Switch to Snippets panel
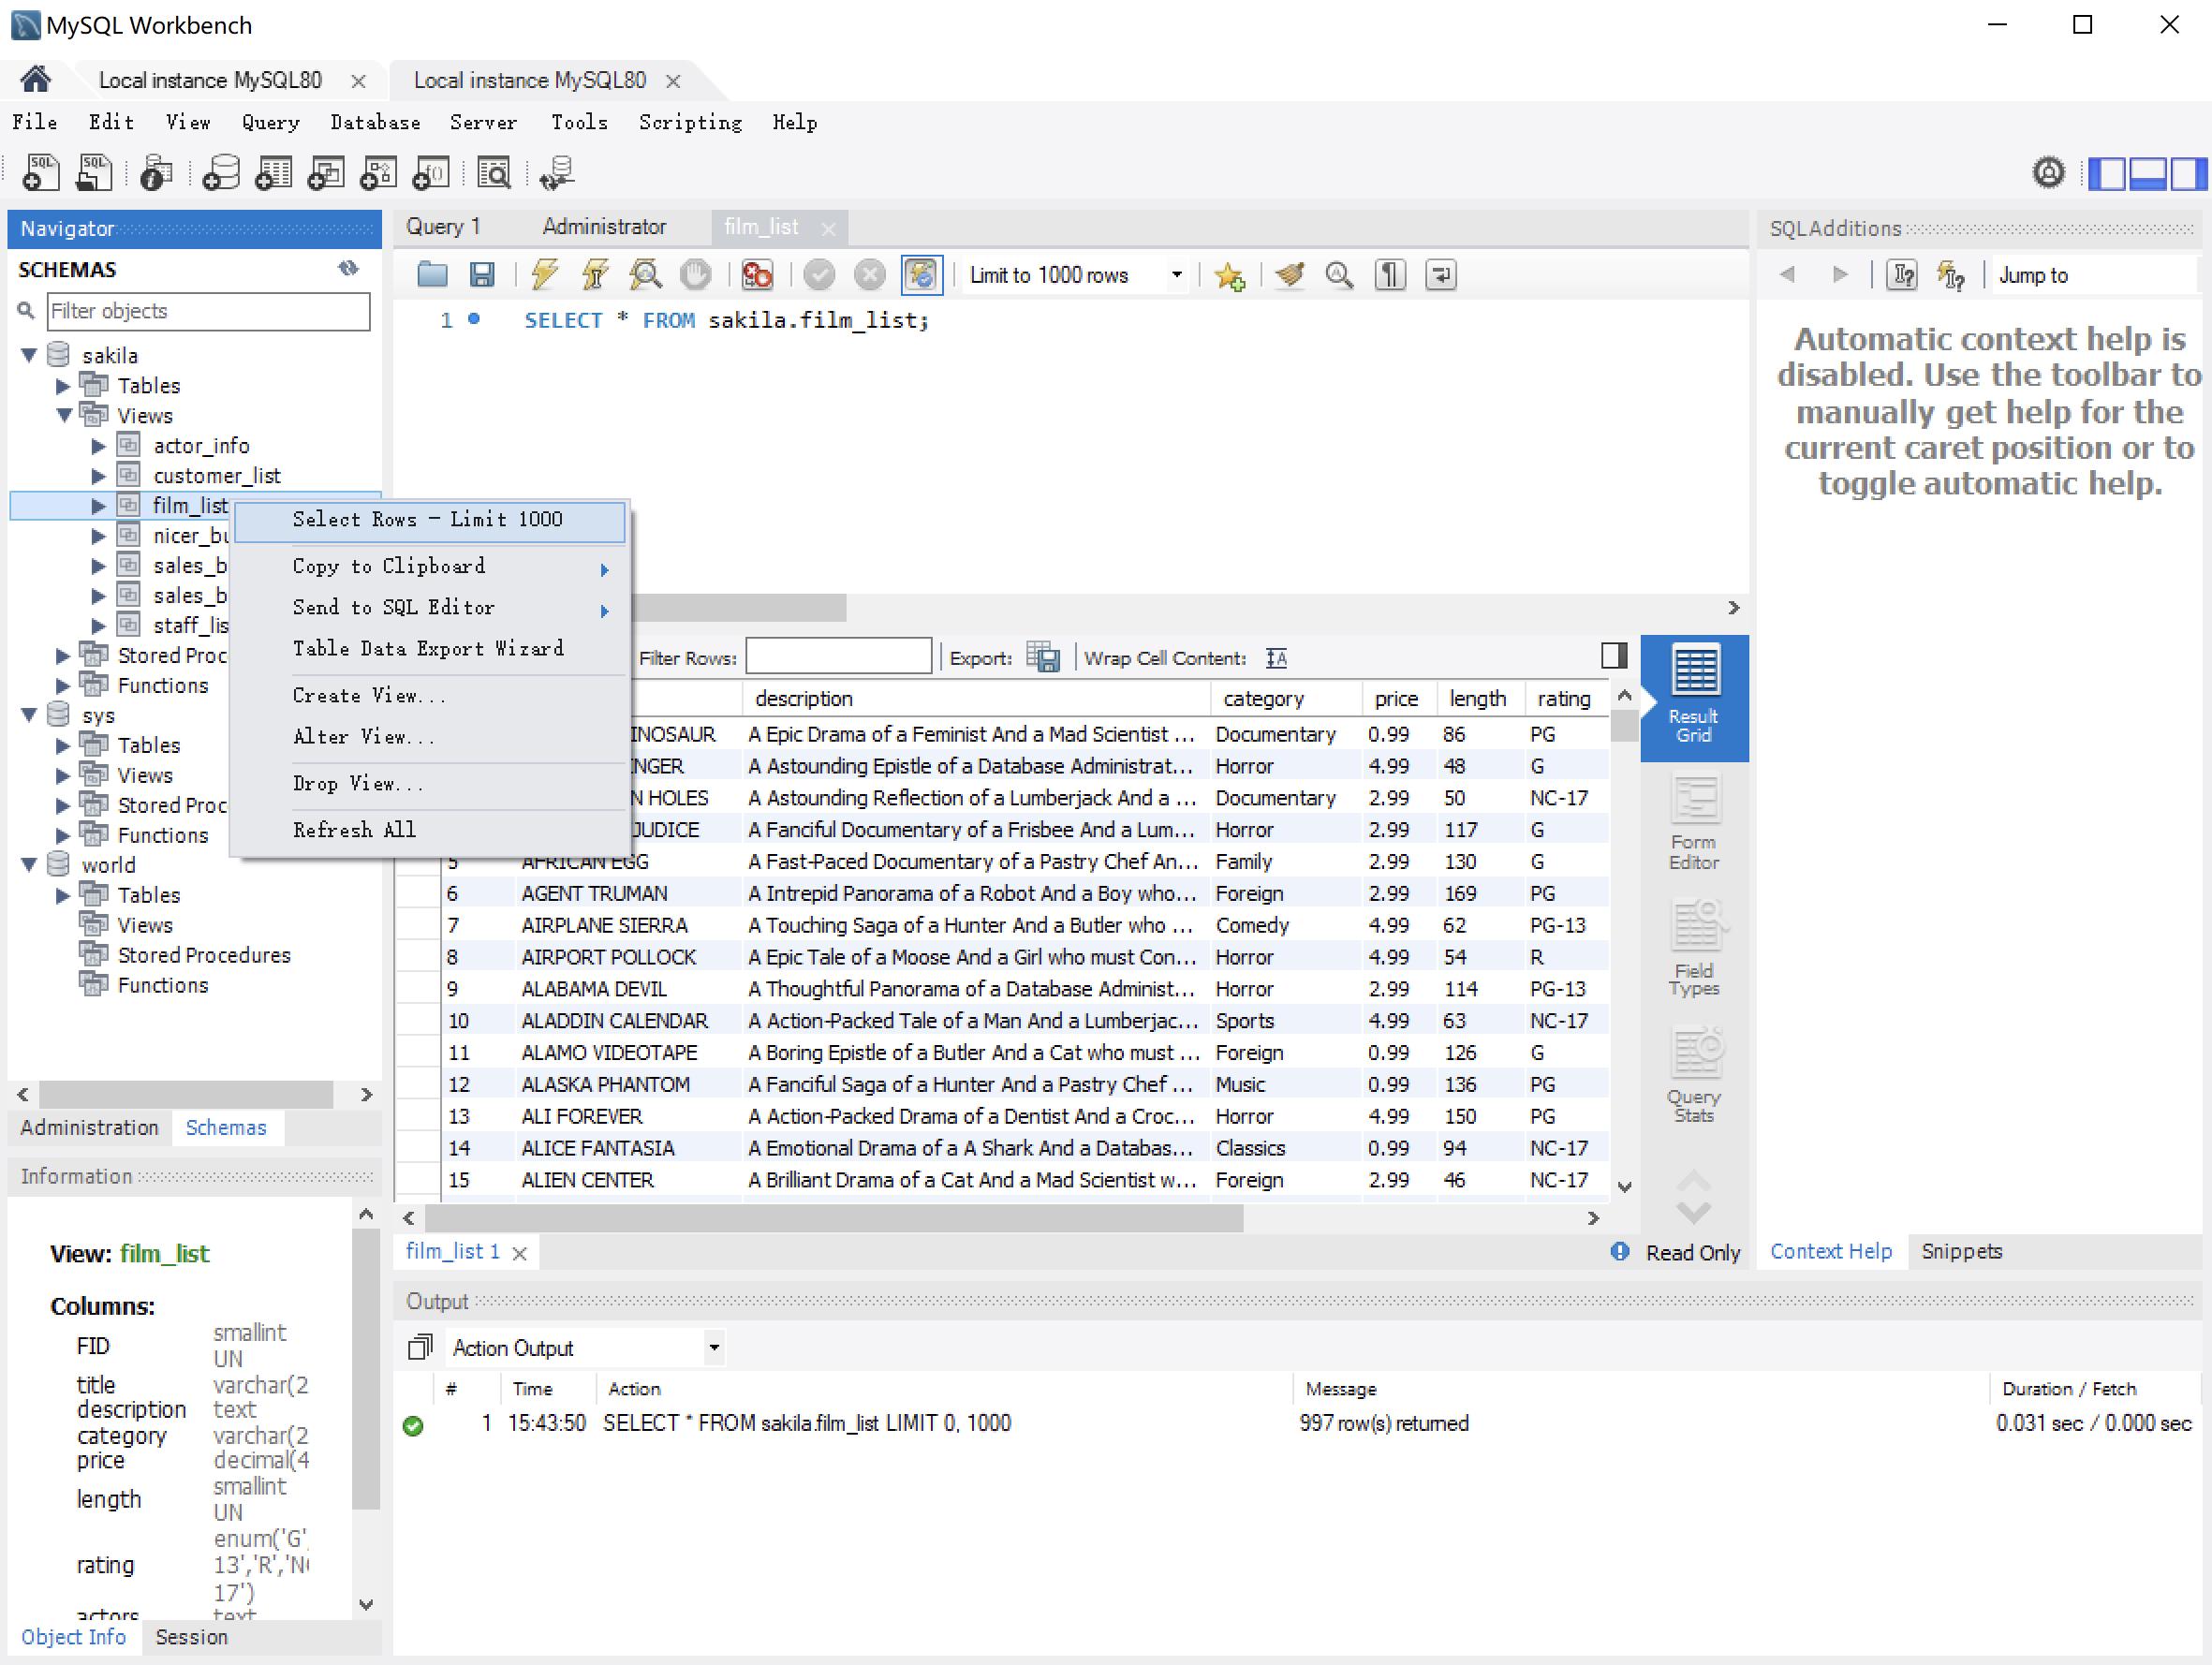Viewport: 2212px width, 1665px height. click(x=1961, y=1251)
